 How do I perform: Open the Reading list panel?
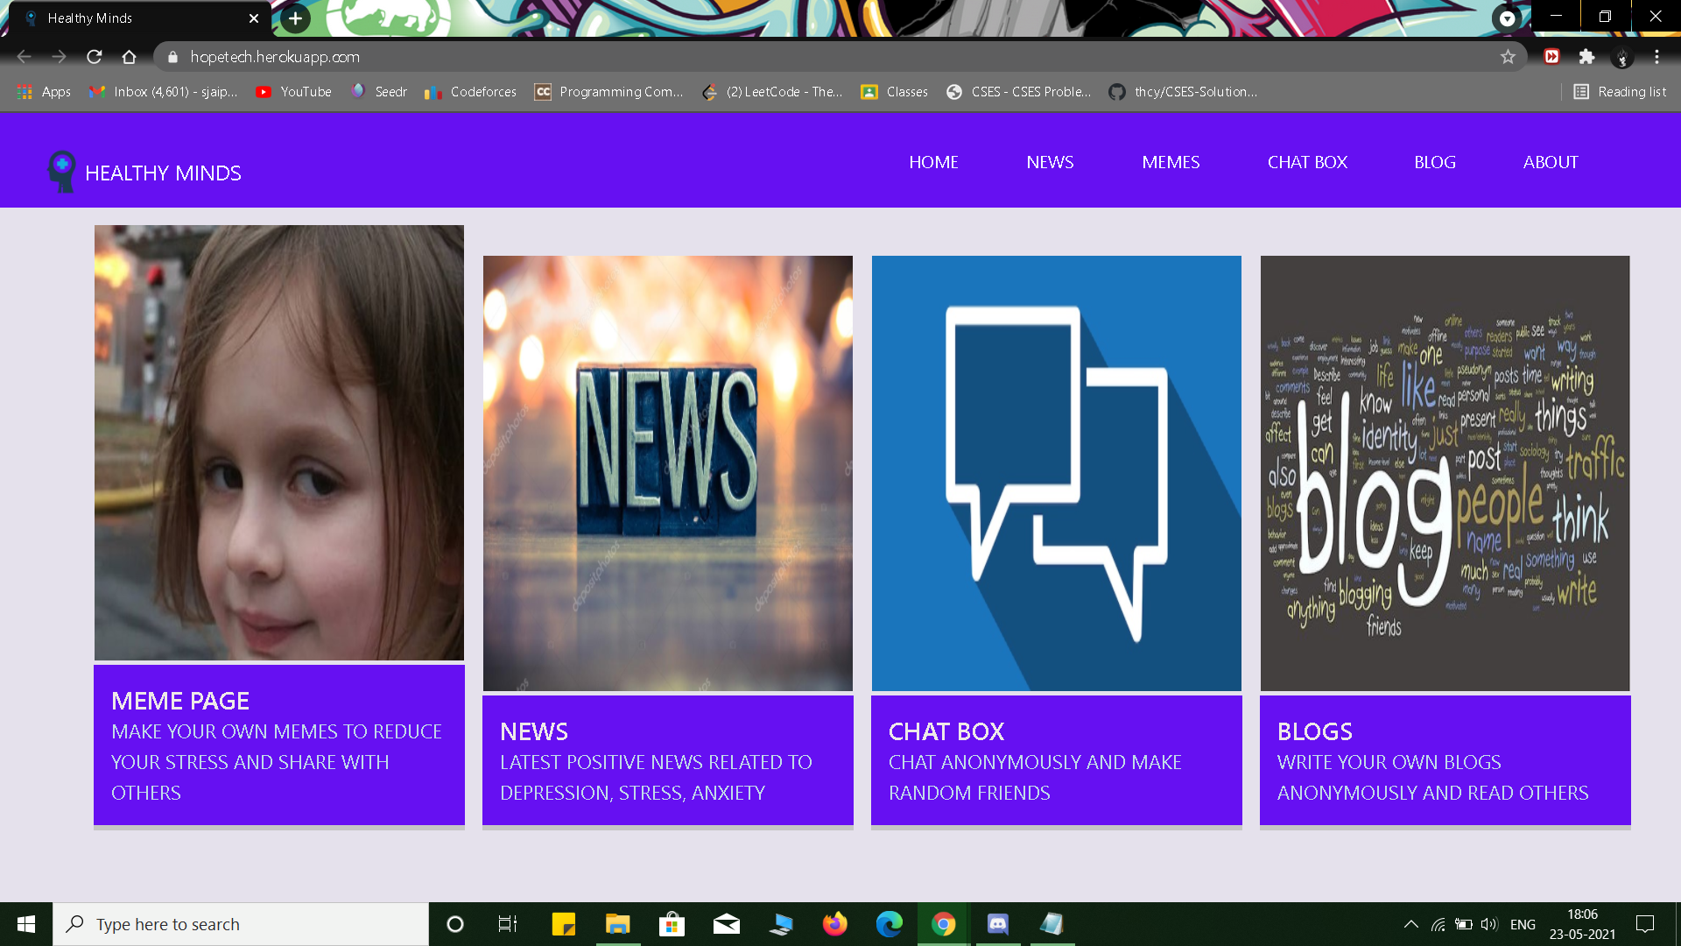click(1620, 92)
